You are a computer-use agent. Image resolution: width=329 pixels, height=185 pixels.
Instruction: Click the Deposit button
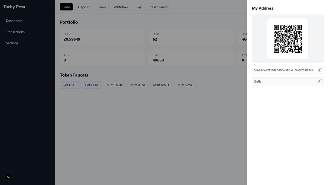(84, 7)
